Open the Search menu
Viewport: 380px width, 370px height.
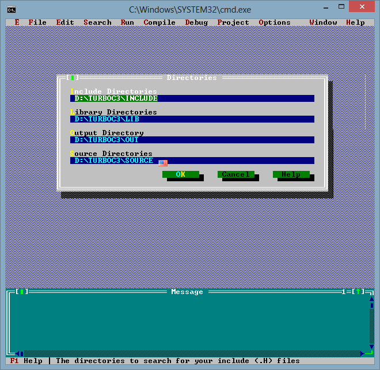97,22
